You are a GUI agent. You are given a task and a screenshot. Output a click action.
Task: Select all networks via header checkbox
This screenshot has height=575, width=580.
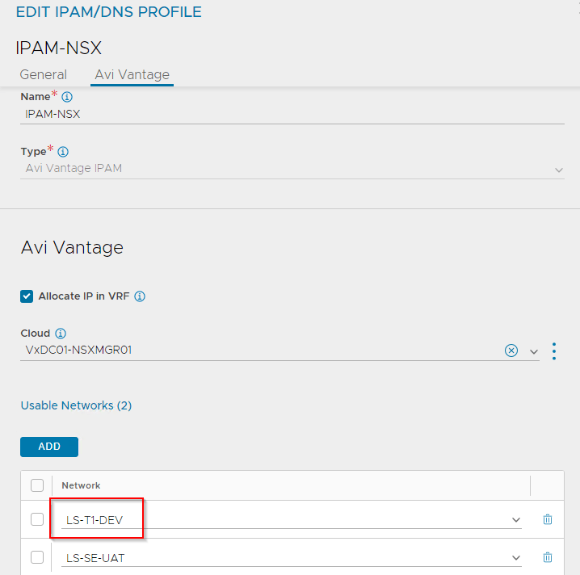pyautogui.click(x=37, y=485)
